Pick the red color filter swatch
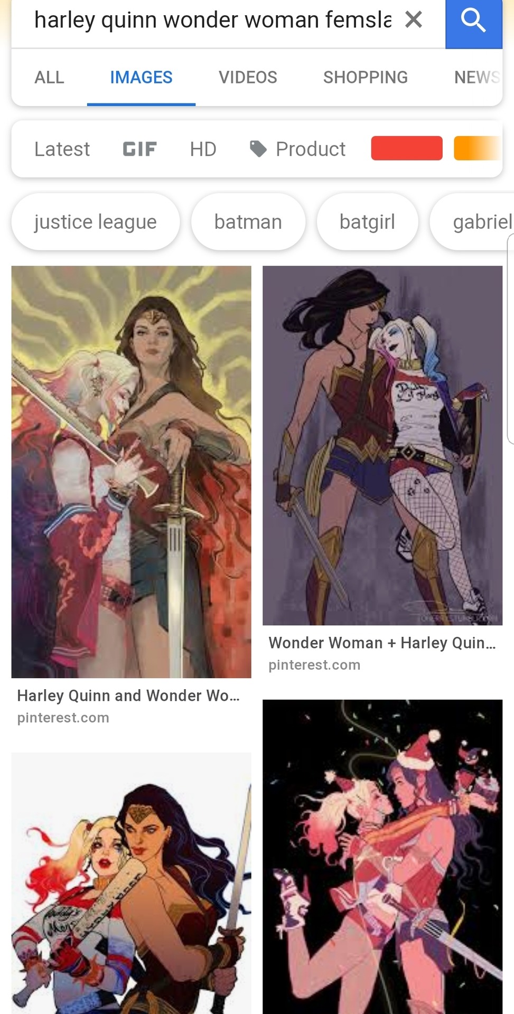 pyautogui.click(x=407, y=148)
